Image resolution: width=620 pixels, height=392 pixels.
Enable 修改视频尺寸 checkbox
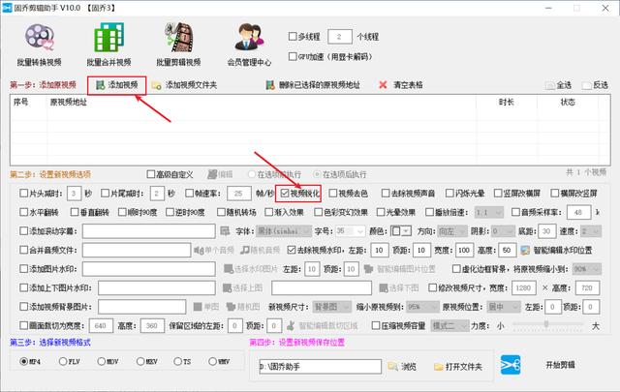(433, 287)
